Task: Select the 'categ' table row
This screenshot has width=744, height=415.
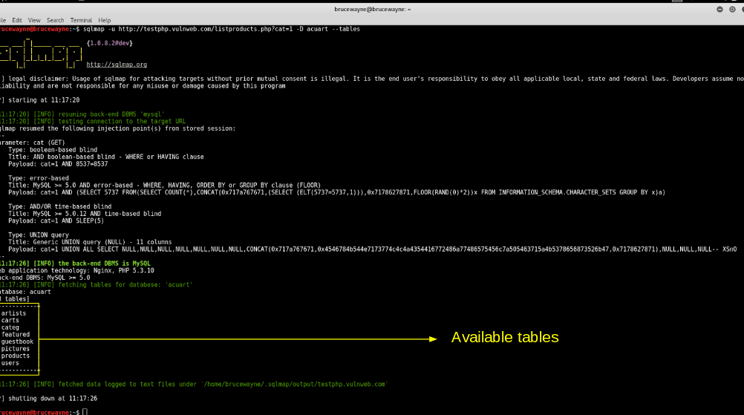Action: (x=10, y=327)
